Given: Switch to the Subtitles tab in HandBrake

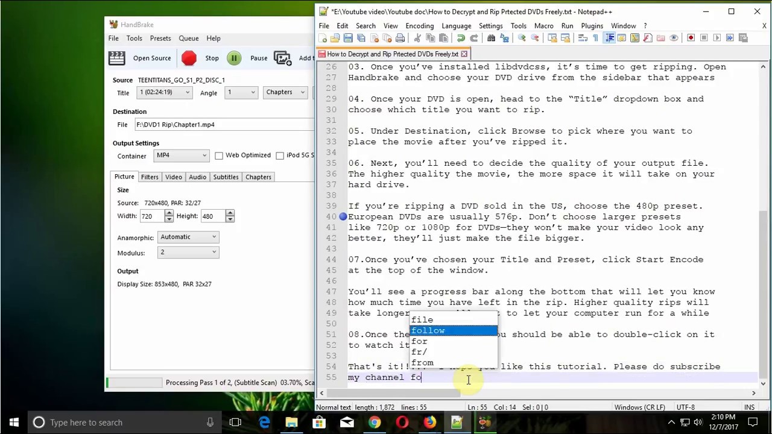Looking at the screenshot, I should [226, 177].
